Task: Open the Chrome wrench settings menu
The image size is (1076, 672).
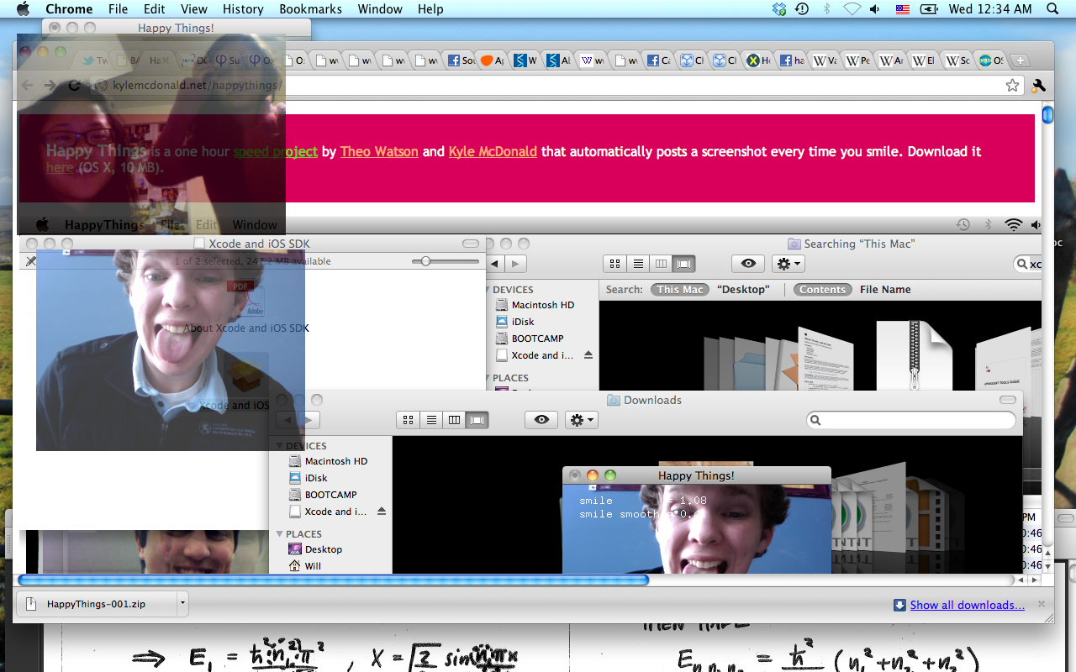Action: click(1038, 86)
